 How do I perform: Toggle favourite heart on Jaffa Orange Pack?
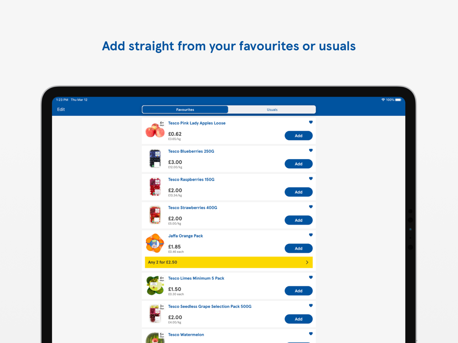tap(311, 235)
